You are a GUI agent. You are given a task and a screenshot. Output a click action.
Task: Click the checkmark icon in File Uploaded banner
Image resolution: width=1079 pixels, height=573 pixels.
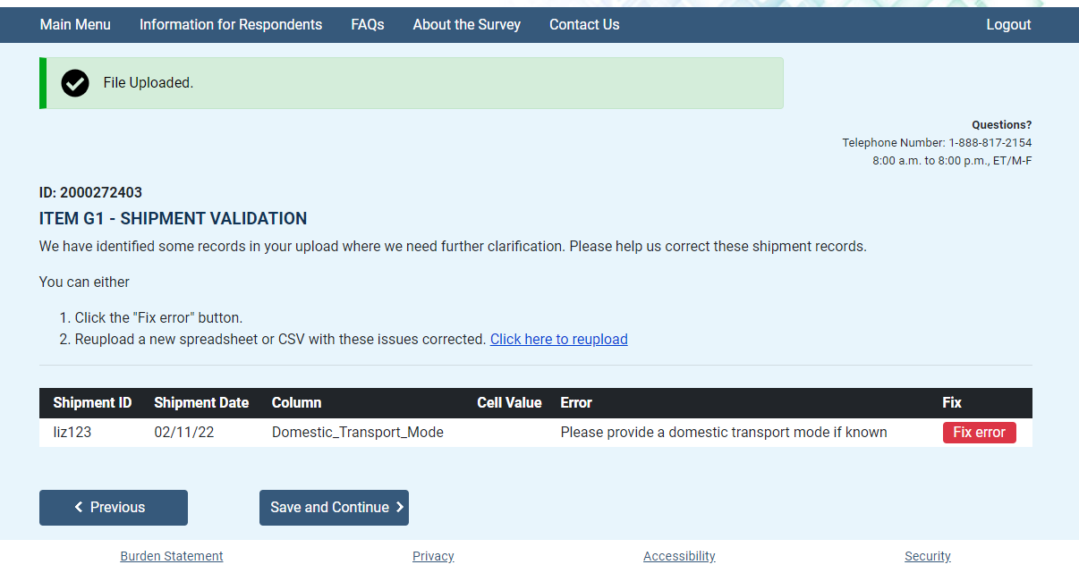point(75,83)
